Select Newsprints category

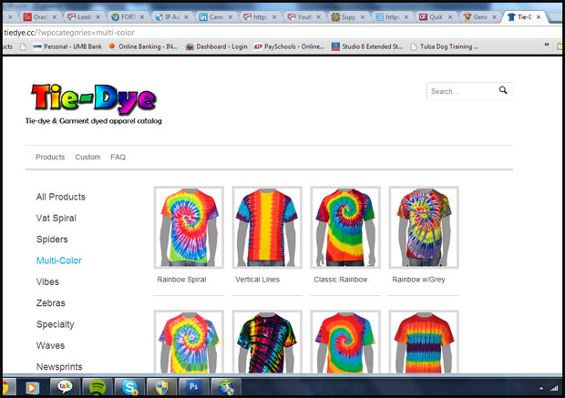coord(59,367)
